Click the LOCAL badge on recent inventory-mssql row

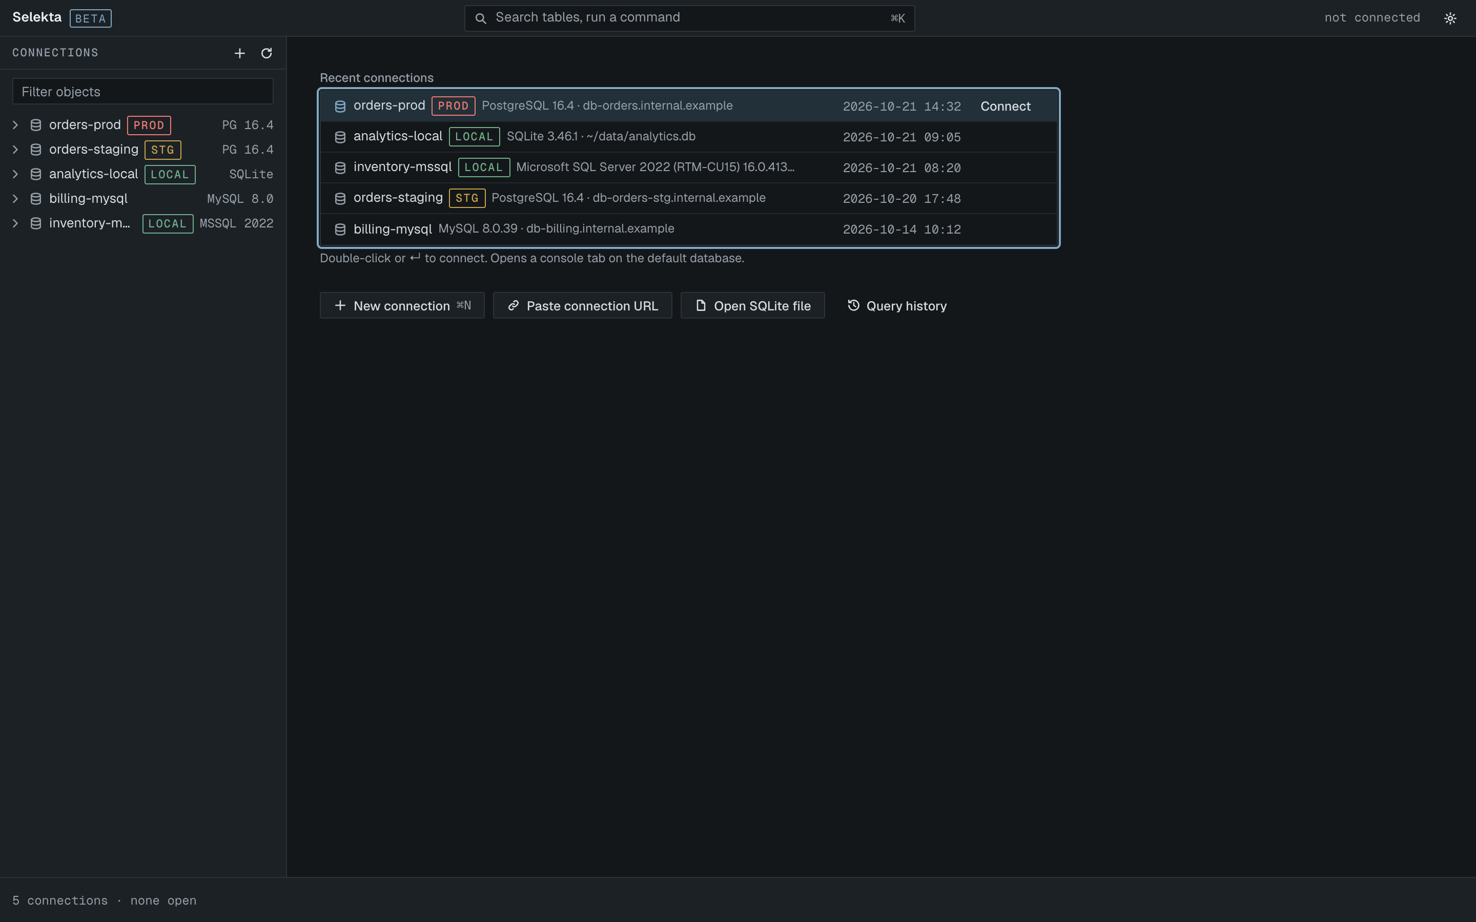pos(484,167)
